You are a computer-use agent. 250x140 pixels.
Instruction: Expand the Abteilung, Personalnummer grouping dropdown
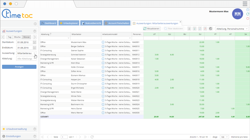[x=247, y=29]
